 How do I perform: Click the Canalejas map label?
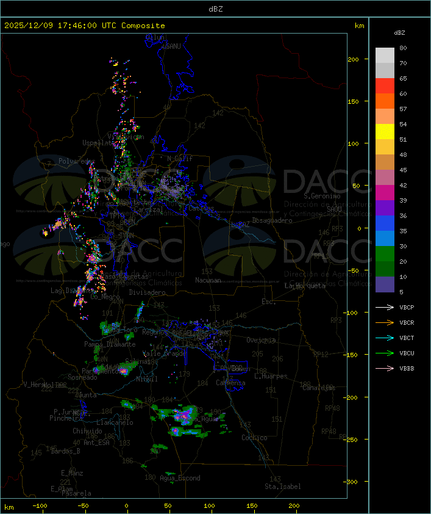[319, 388]
